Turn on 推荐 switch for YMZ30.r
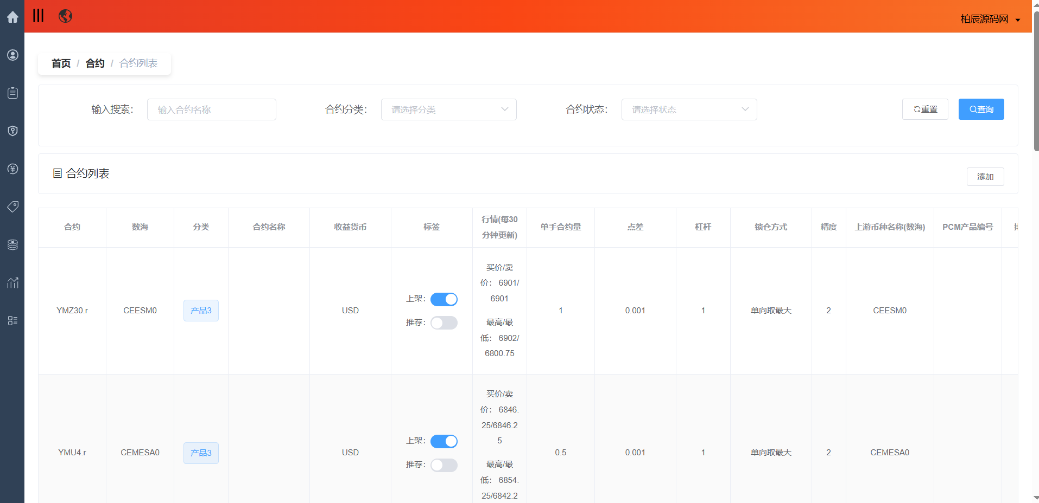This screenshot has height=503, width=1039. [444, 323]
